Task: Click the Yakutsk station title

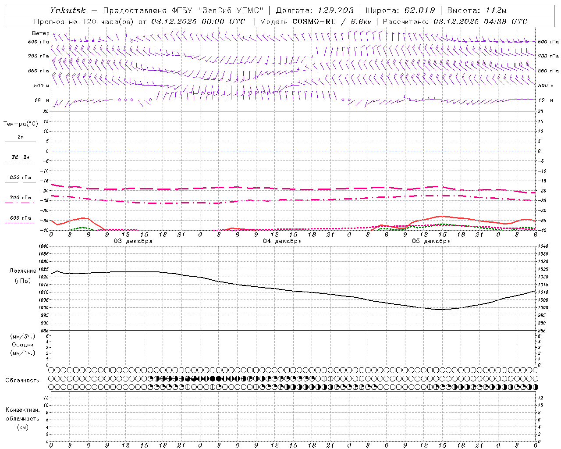Action: tap(67, 11)
